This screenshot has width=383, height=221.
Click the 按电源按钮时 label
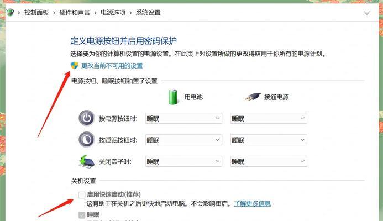(x=118, y=119)
